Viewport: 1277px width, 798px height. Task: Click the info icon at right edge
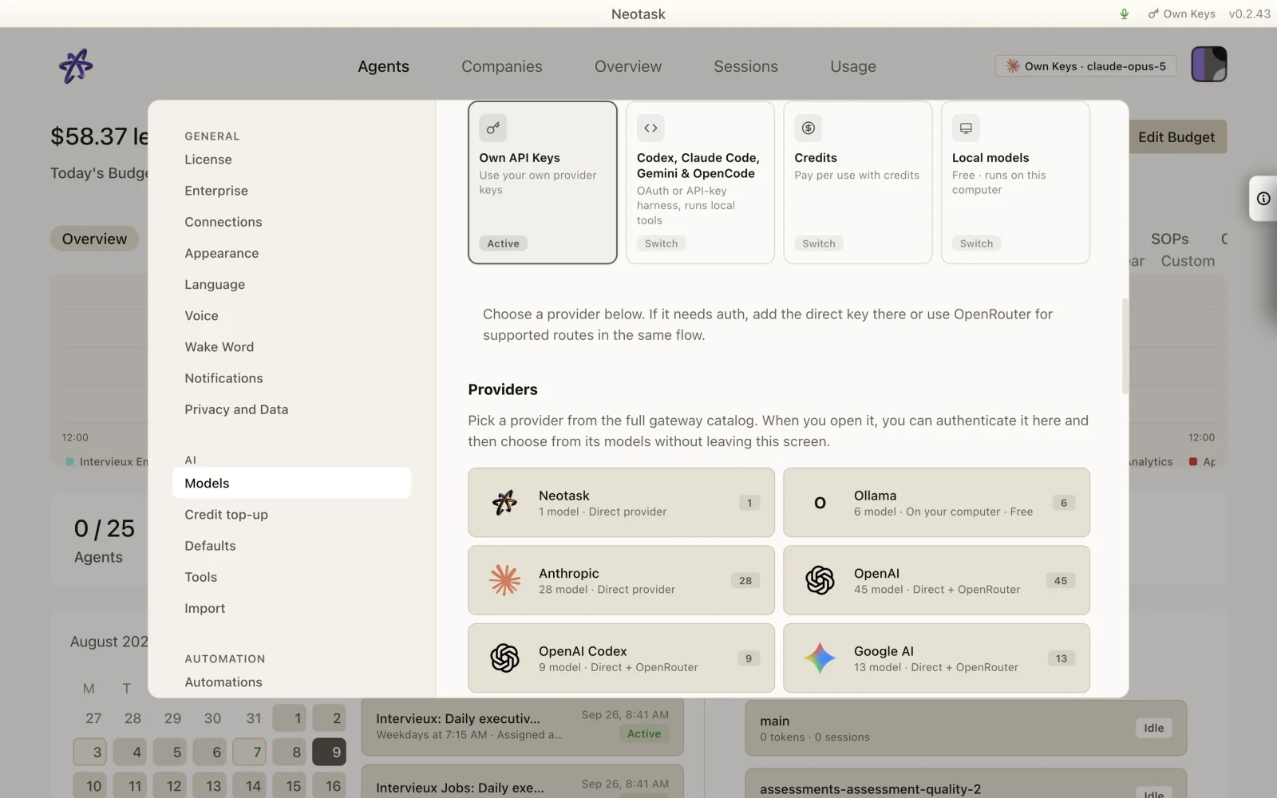click(x=1263, y=199)
